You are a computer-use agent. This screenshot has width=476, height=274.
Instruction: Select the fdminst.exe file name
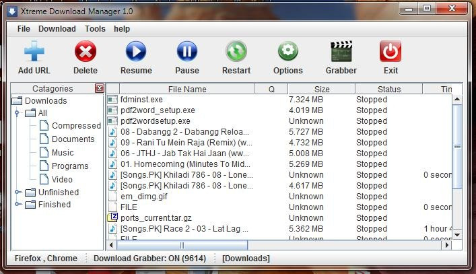(x=141, y=99)
